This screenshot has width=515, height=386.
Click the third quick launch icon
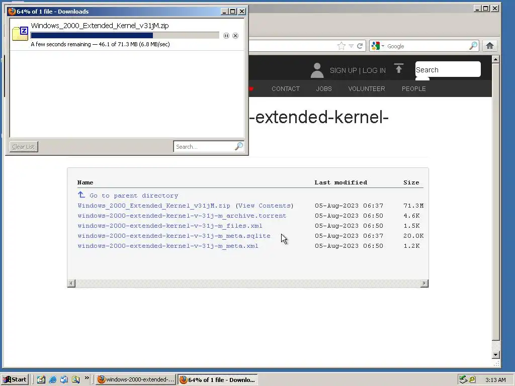(64, 379)
